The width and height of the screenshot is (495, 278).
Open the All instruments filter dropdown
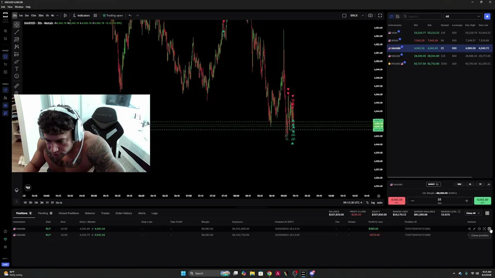(x=463, y=16)
